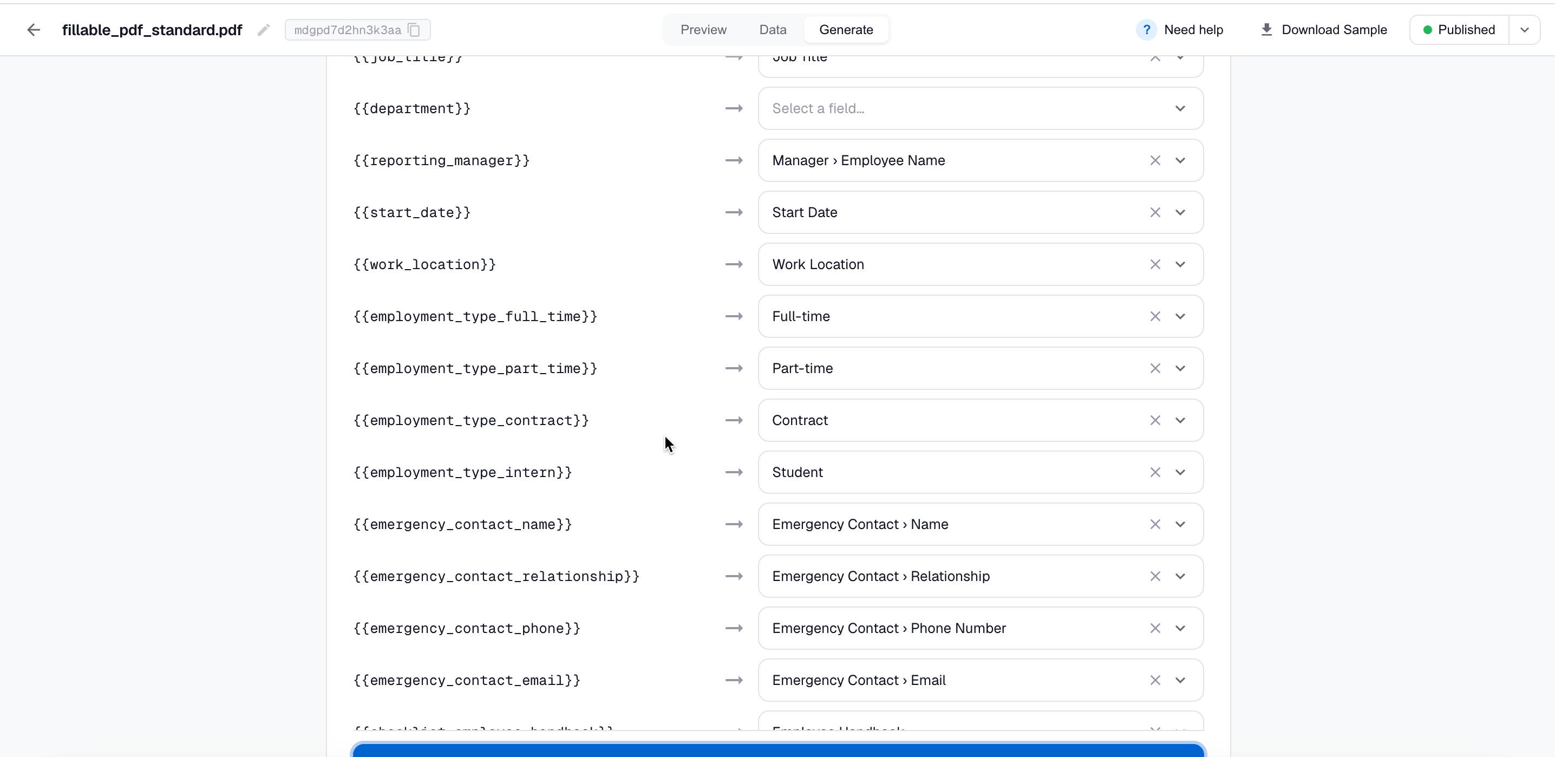Click the {{employment_type_part_time}} placeholder
The image size is (1555, 757).
pos(475,368)
